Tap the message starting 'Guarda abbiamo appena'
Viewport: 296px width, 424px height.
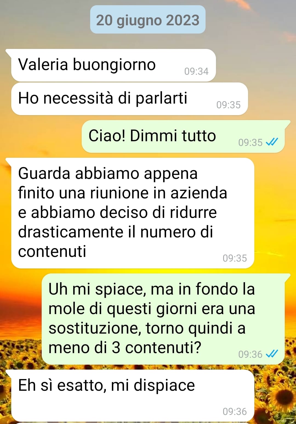(133, 213)
